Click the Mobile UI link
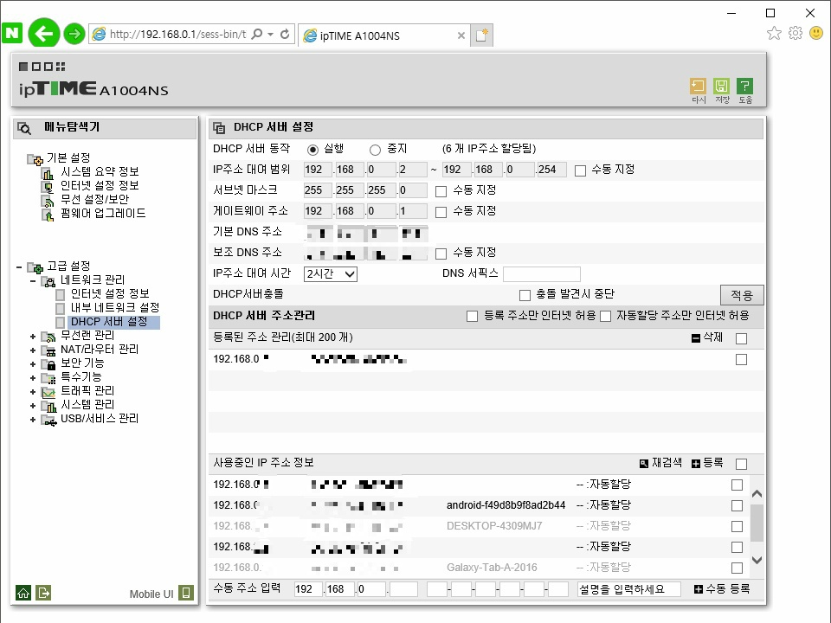The width and height of the screenshot is (831, 623). pyautogui.click(x=151, y=594)
